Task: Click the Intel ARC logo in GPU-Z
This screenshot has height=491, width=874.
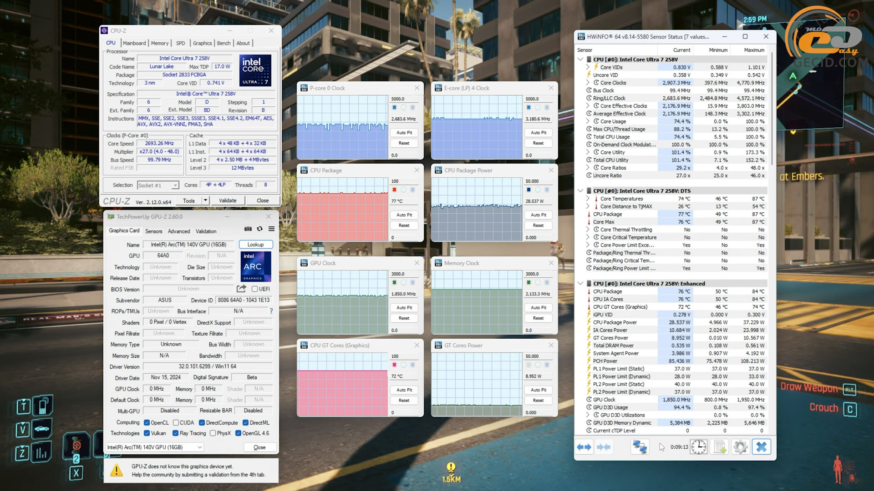Action: [x=255, y=266]
